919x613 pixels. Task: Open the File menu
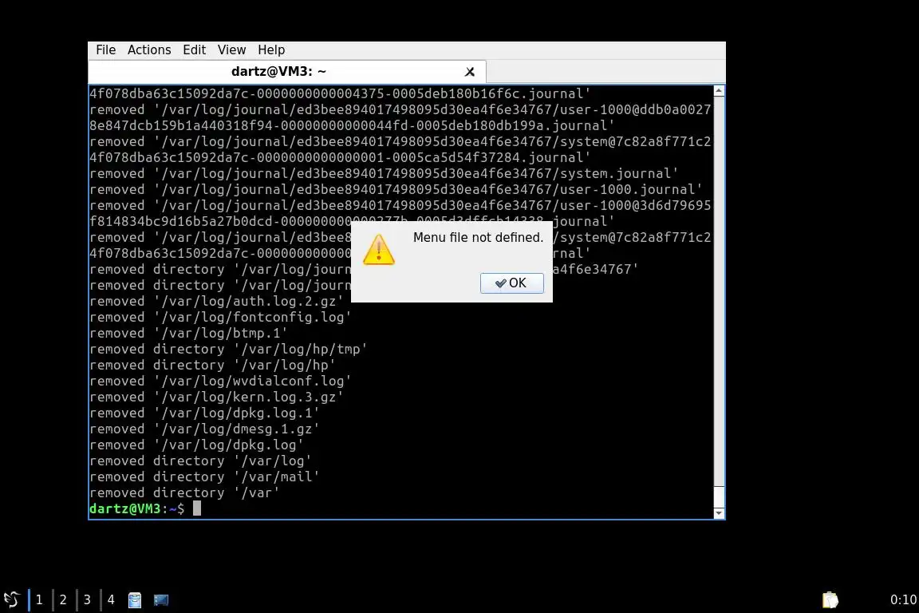click(105, 49)
